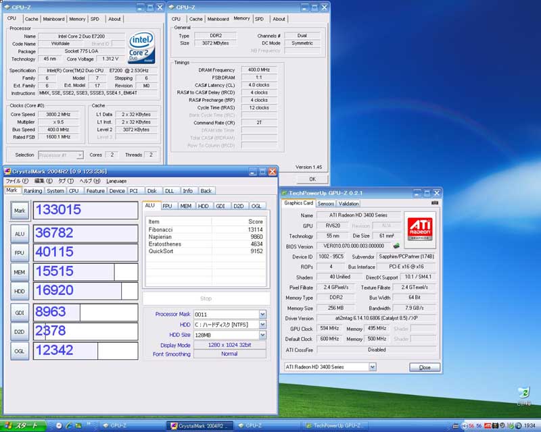541x432 pixels.
Task: Run the D2D benchmark button
Action: 20,331
